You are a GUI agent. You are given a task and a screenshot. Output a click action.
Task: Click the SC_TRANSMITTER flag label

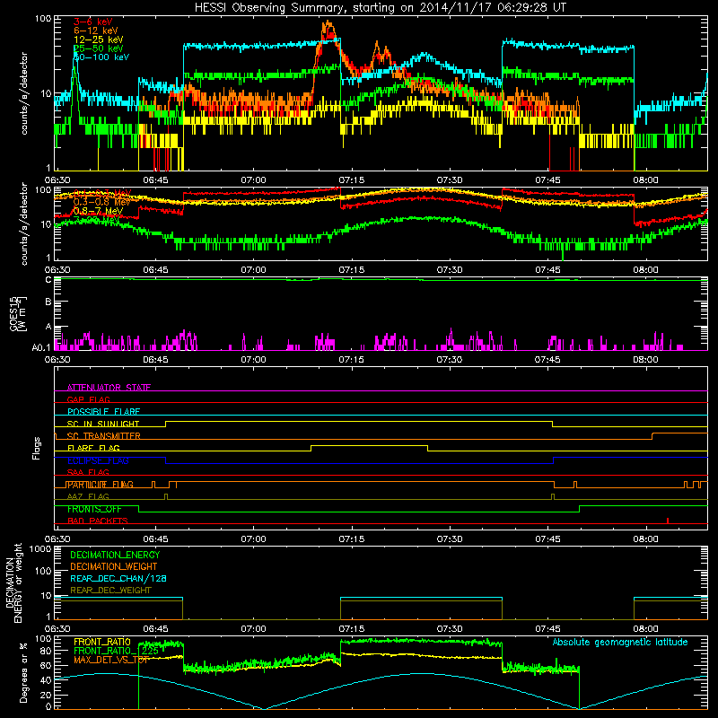pyautogui.click(x=103, y=436)
